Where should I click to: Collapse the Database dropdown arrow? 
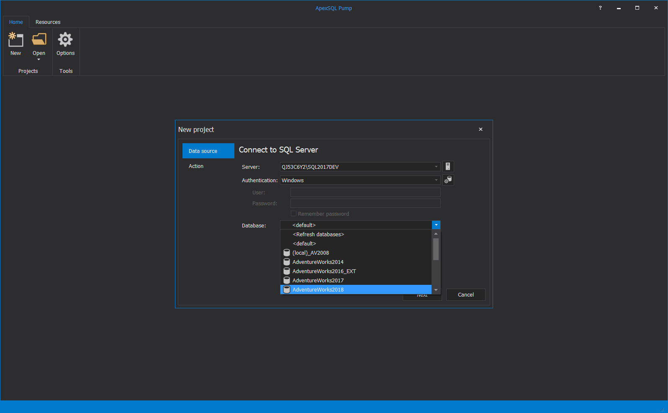pyautogui.click(x=436, y=225)
